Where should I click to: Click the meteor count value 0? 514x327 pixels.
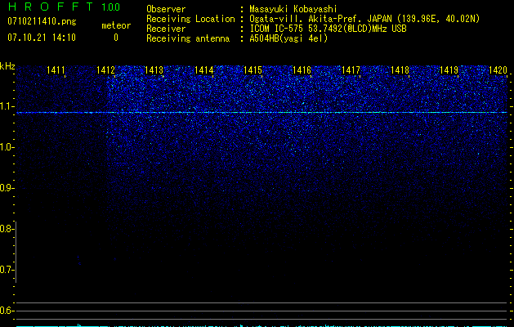coord(116,38)
